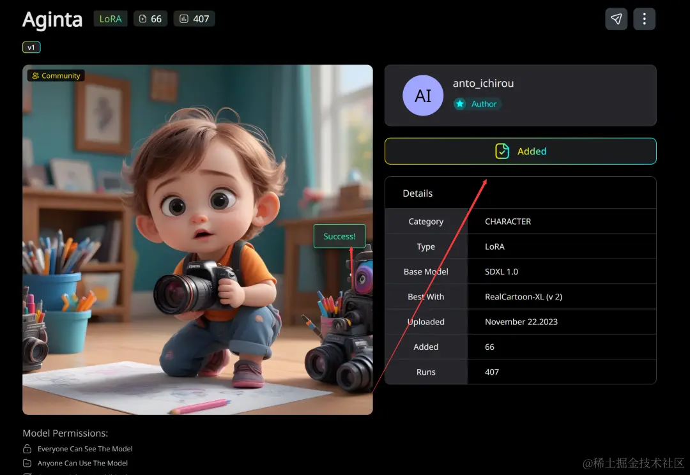Screen dimensions: 690x475
Task: Click Everyone Can See The Model text
Action: 85,449
